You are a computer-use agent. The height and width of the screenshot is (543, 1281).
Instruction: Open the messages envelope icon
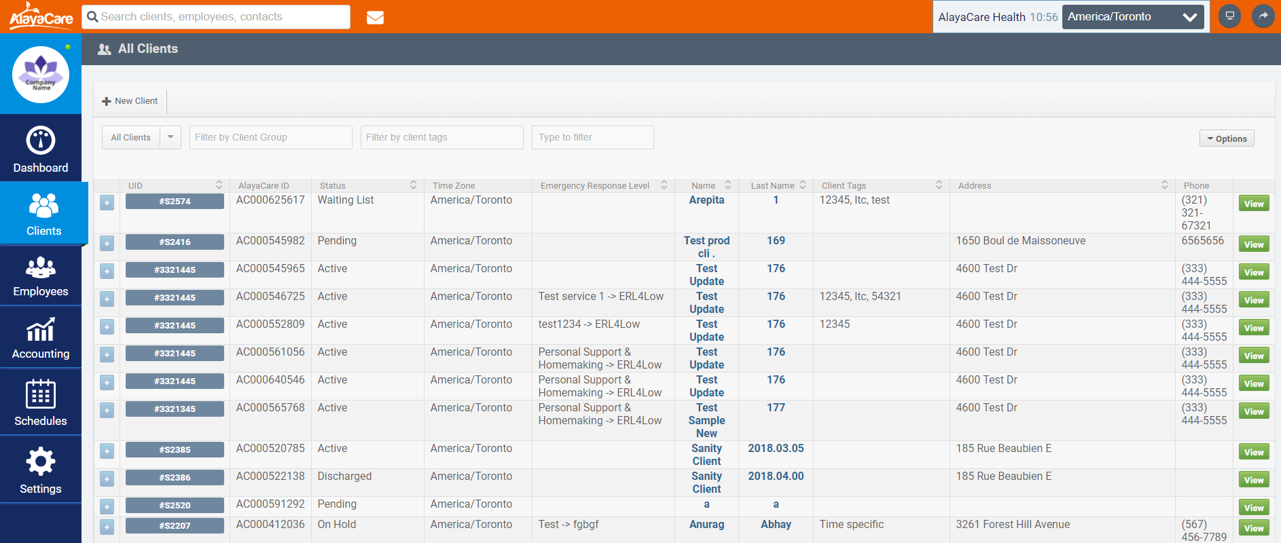pos(375,18)
